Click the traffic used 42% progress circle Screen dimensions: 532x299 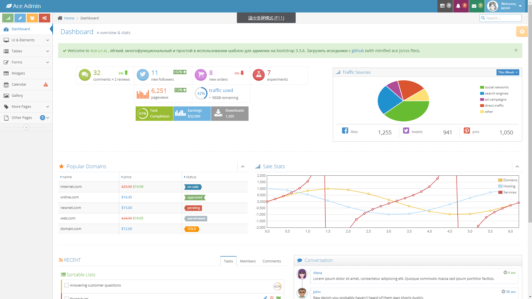[x=201, y=93]
